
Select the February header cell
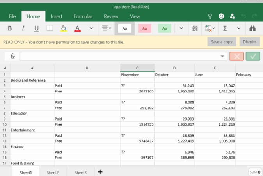[249, 75]
